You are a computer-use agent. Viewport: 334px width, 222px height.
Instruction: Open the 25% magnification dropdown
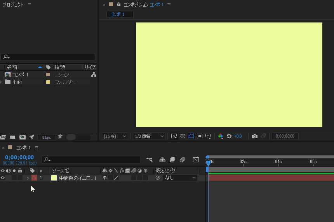tap(115, 136)
